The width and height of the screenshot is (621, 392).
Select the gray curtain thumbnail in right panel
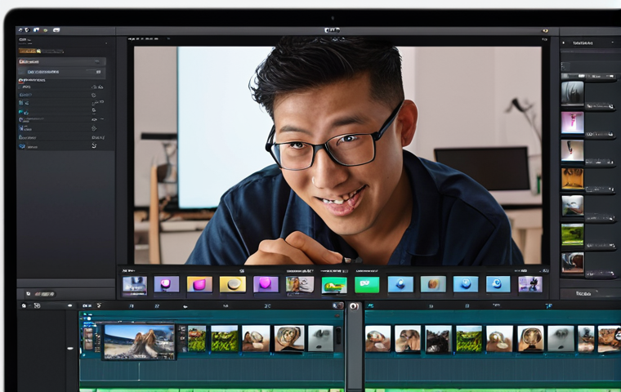[x=572, y=93]
